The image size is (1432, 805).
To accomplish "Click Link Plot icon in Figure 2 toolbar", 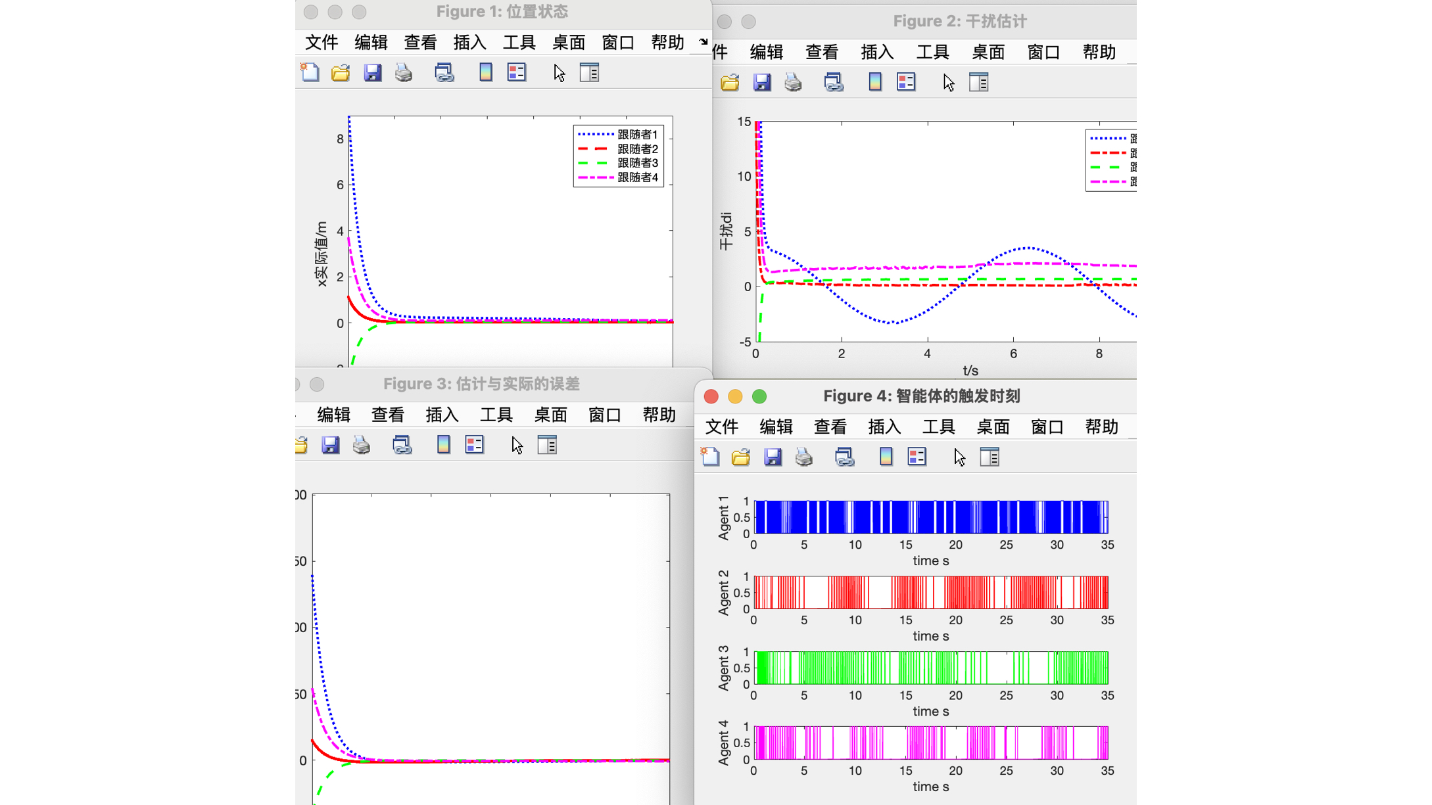I will point(834,83).
